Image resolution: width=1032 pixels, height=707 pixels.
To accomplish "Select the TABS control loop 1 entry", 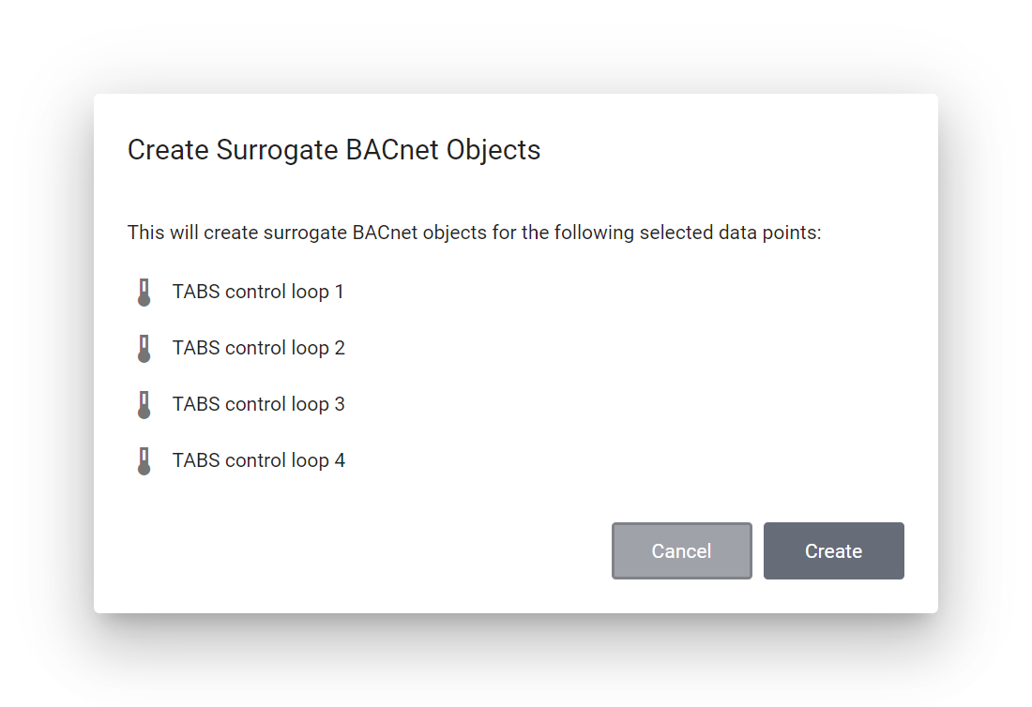I will 258,292.
